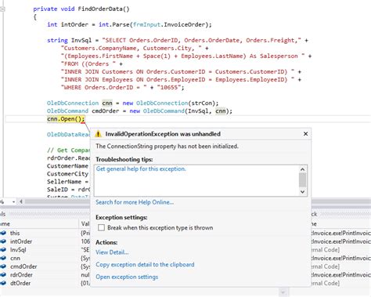
Task: Select the InvSql variable icon in Locals
Action: pos(3,250)
